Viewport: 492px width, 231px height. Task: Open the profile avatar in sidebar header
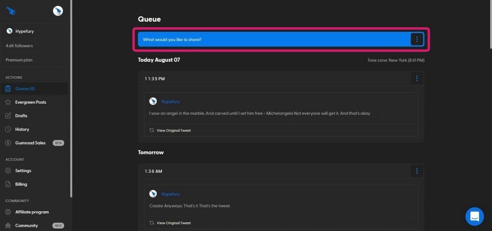pos(58,11)
